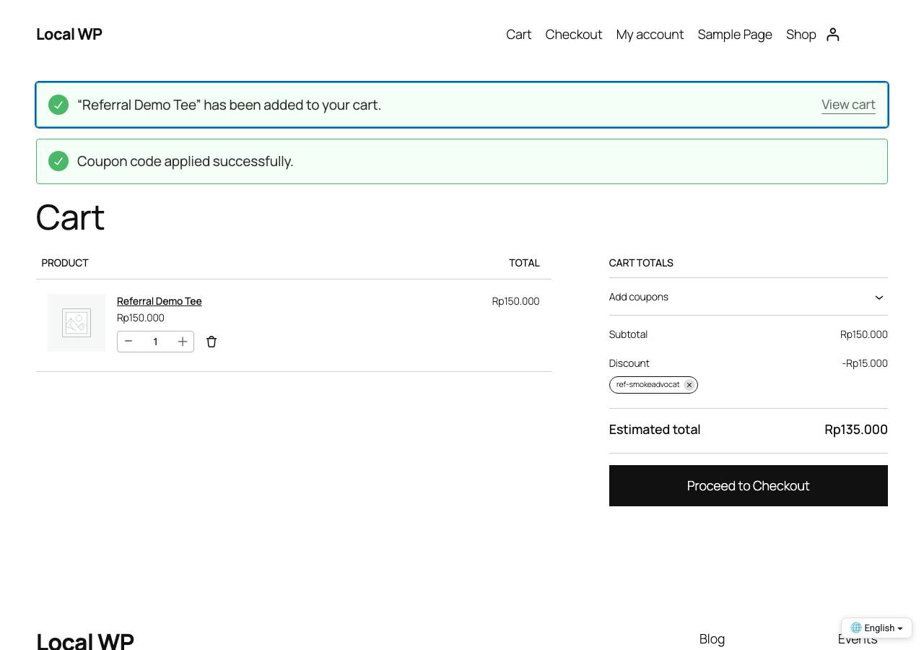Click the Subtotal label
This screenshot has height=650, width=924.
628,334
